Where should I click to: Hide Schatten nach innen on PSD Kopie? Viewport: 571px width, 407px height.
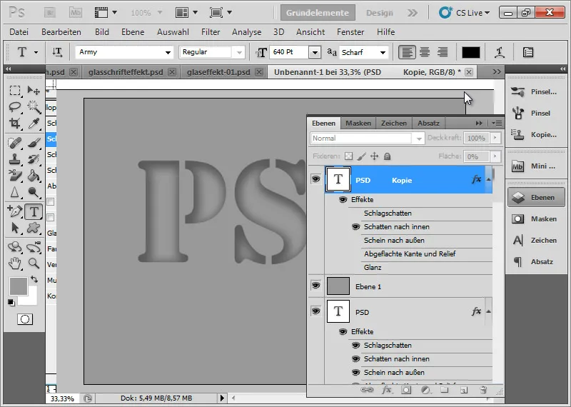point(355,226)
